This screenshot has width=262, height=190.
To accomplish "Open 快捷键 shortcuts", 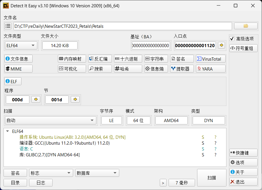I will click(243, 153).
